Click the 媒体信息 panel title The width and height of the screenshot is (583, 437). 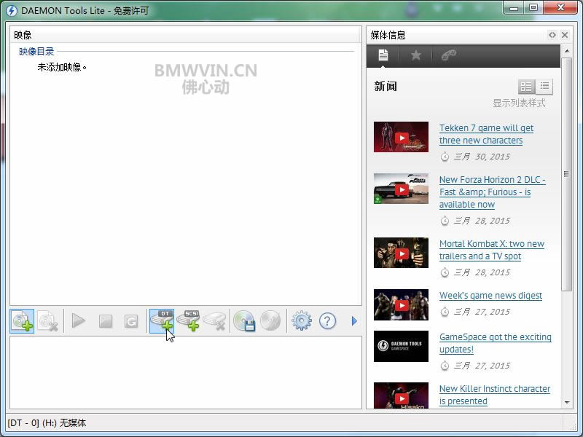(x=388, y=35)
